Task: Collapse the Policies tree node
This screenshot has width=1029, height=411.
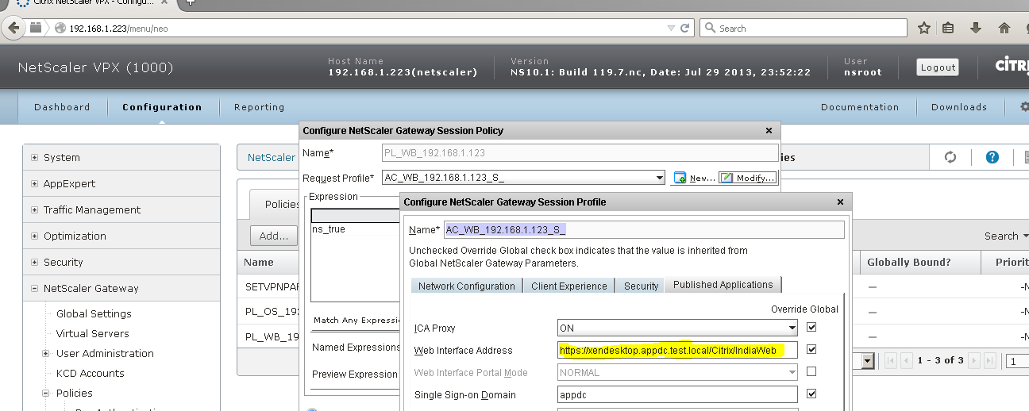Action: [47, 393]
